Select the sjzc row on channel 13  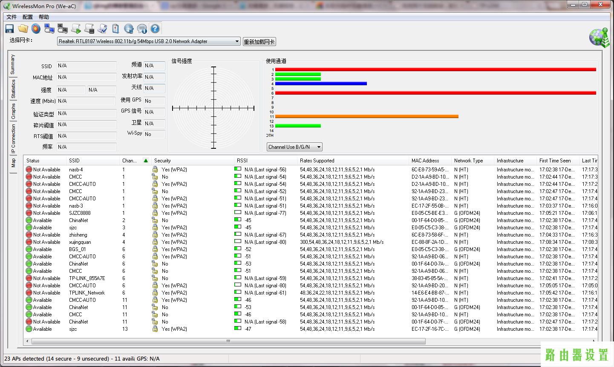click(311, 329)
